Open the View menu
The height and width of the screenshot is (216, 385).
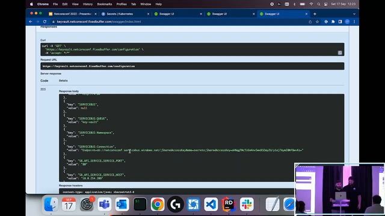coord(75,4)
